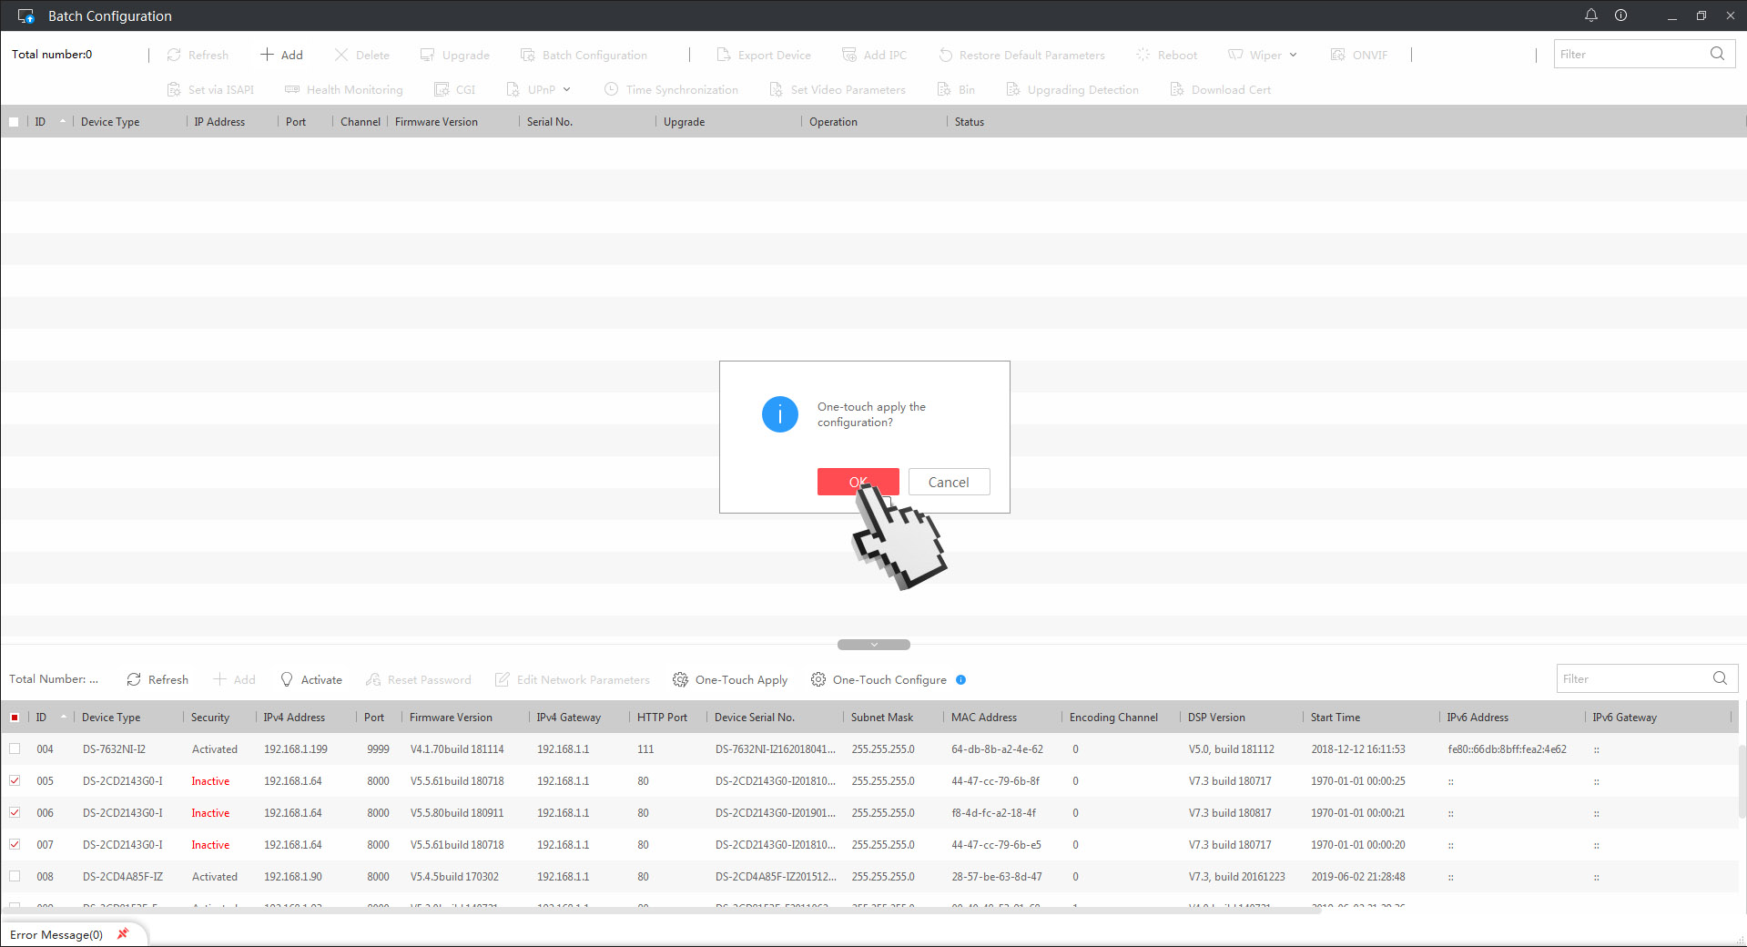Screen dimensions: 1747x947
Task: Toggle the select-all checkbox in the lower table
Action: [15, 718]
